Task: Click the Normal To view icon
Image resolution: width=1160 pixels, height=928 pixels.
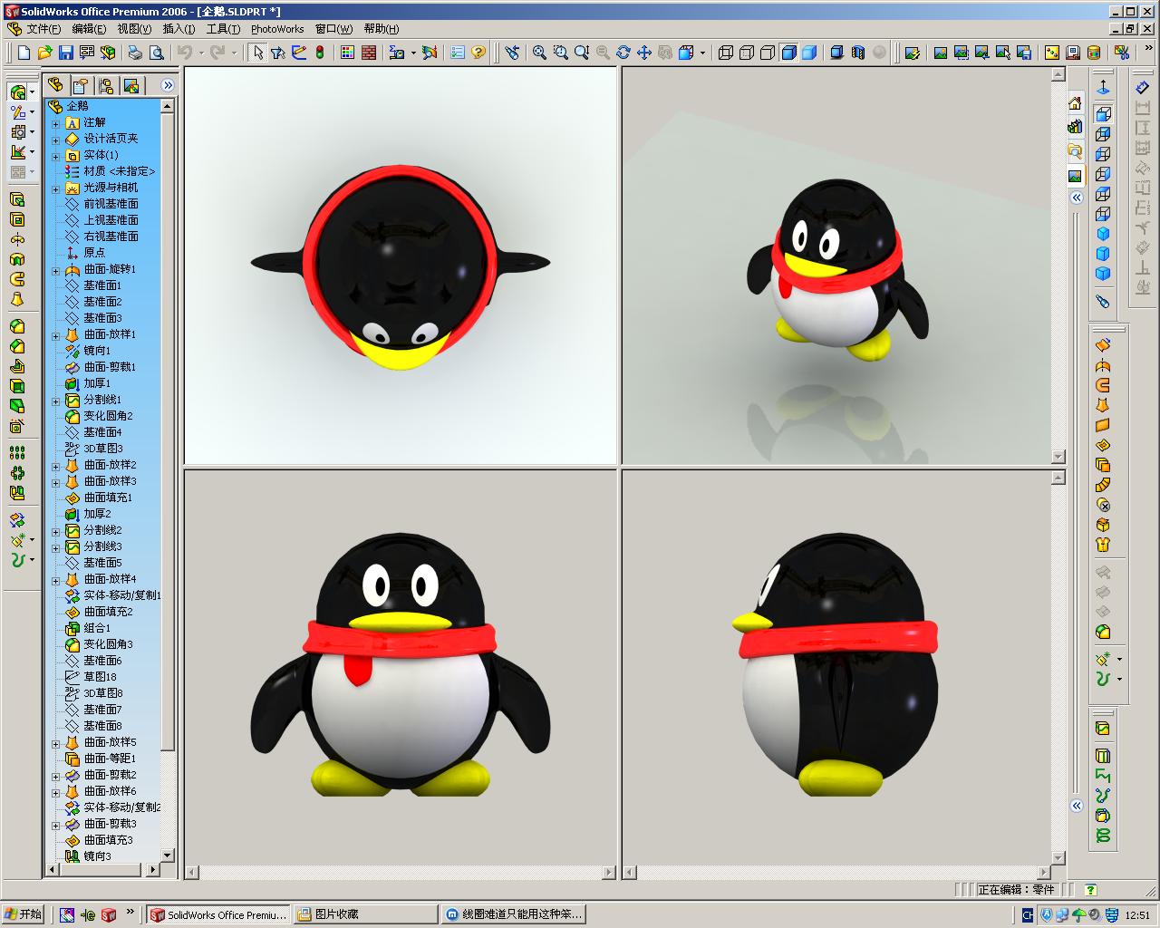Action: 1103,88
